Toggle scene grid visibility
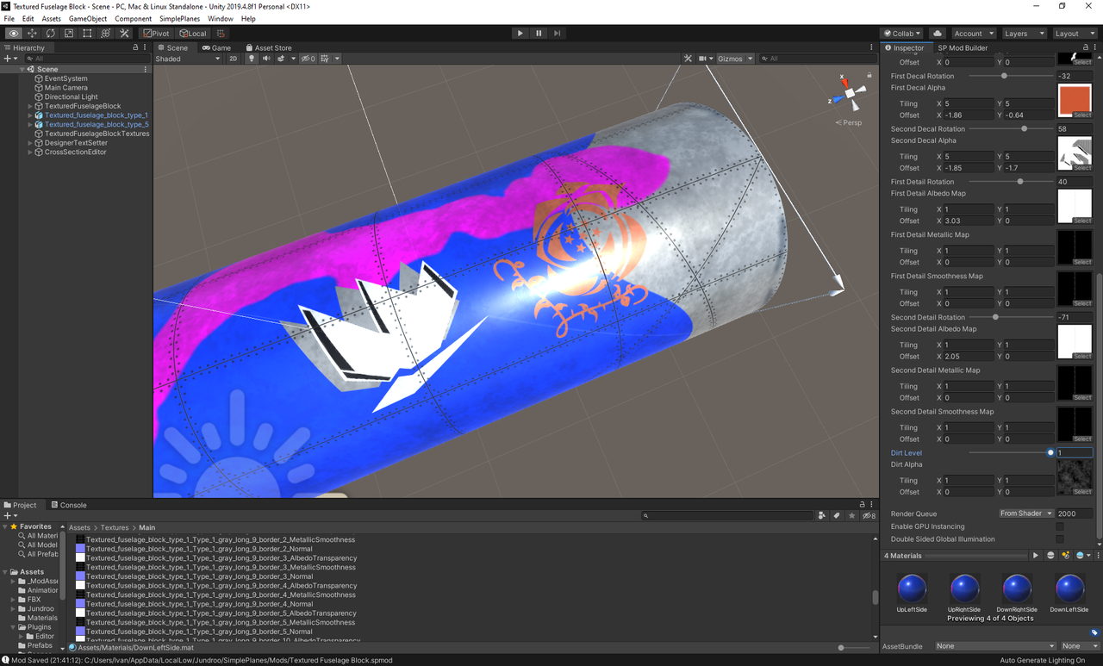This screenshot has height=666, width=1103. (x=325, y=59)
